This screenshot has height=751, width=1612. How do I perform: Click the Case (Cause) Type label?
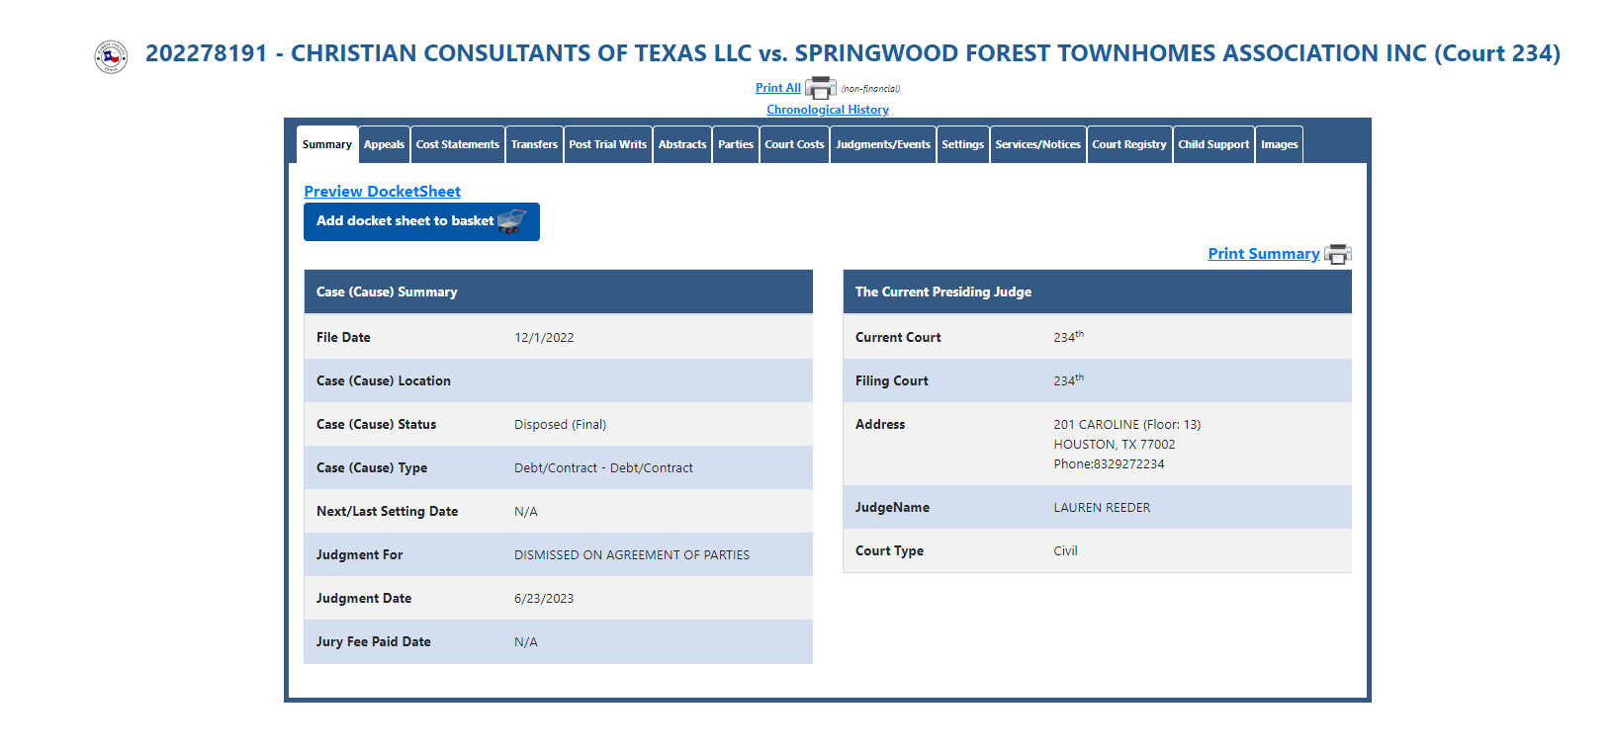(x=372, y=468)
